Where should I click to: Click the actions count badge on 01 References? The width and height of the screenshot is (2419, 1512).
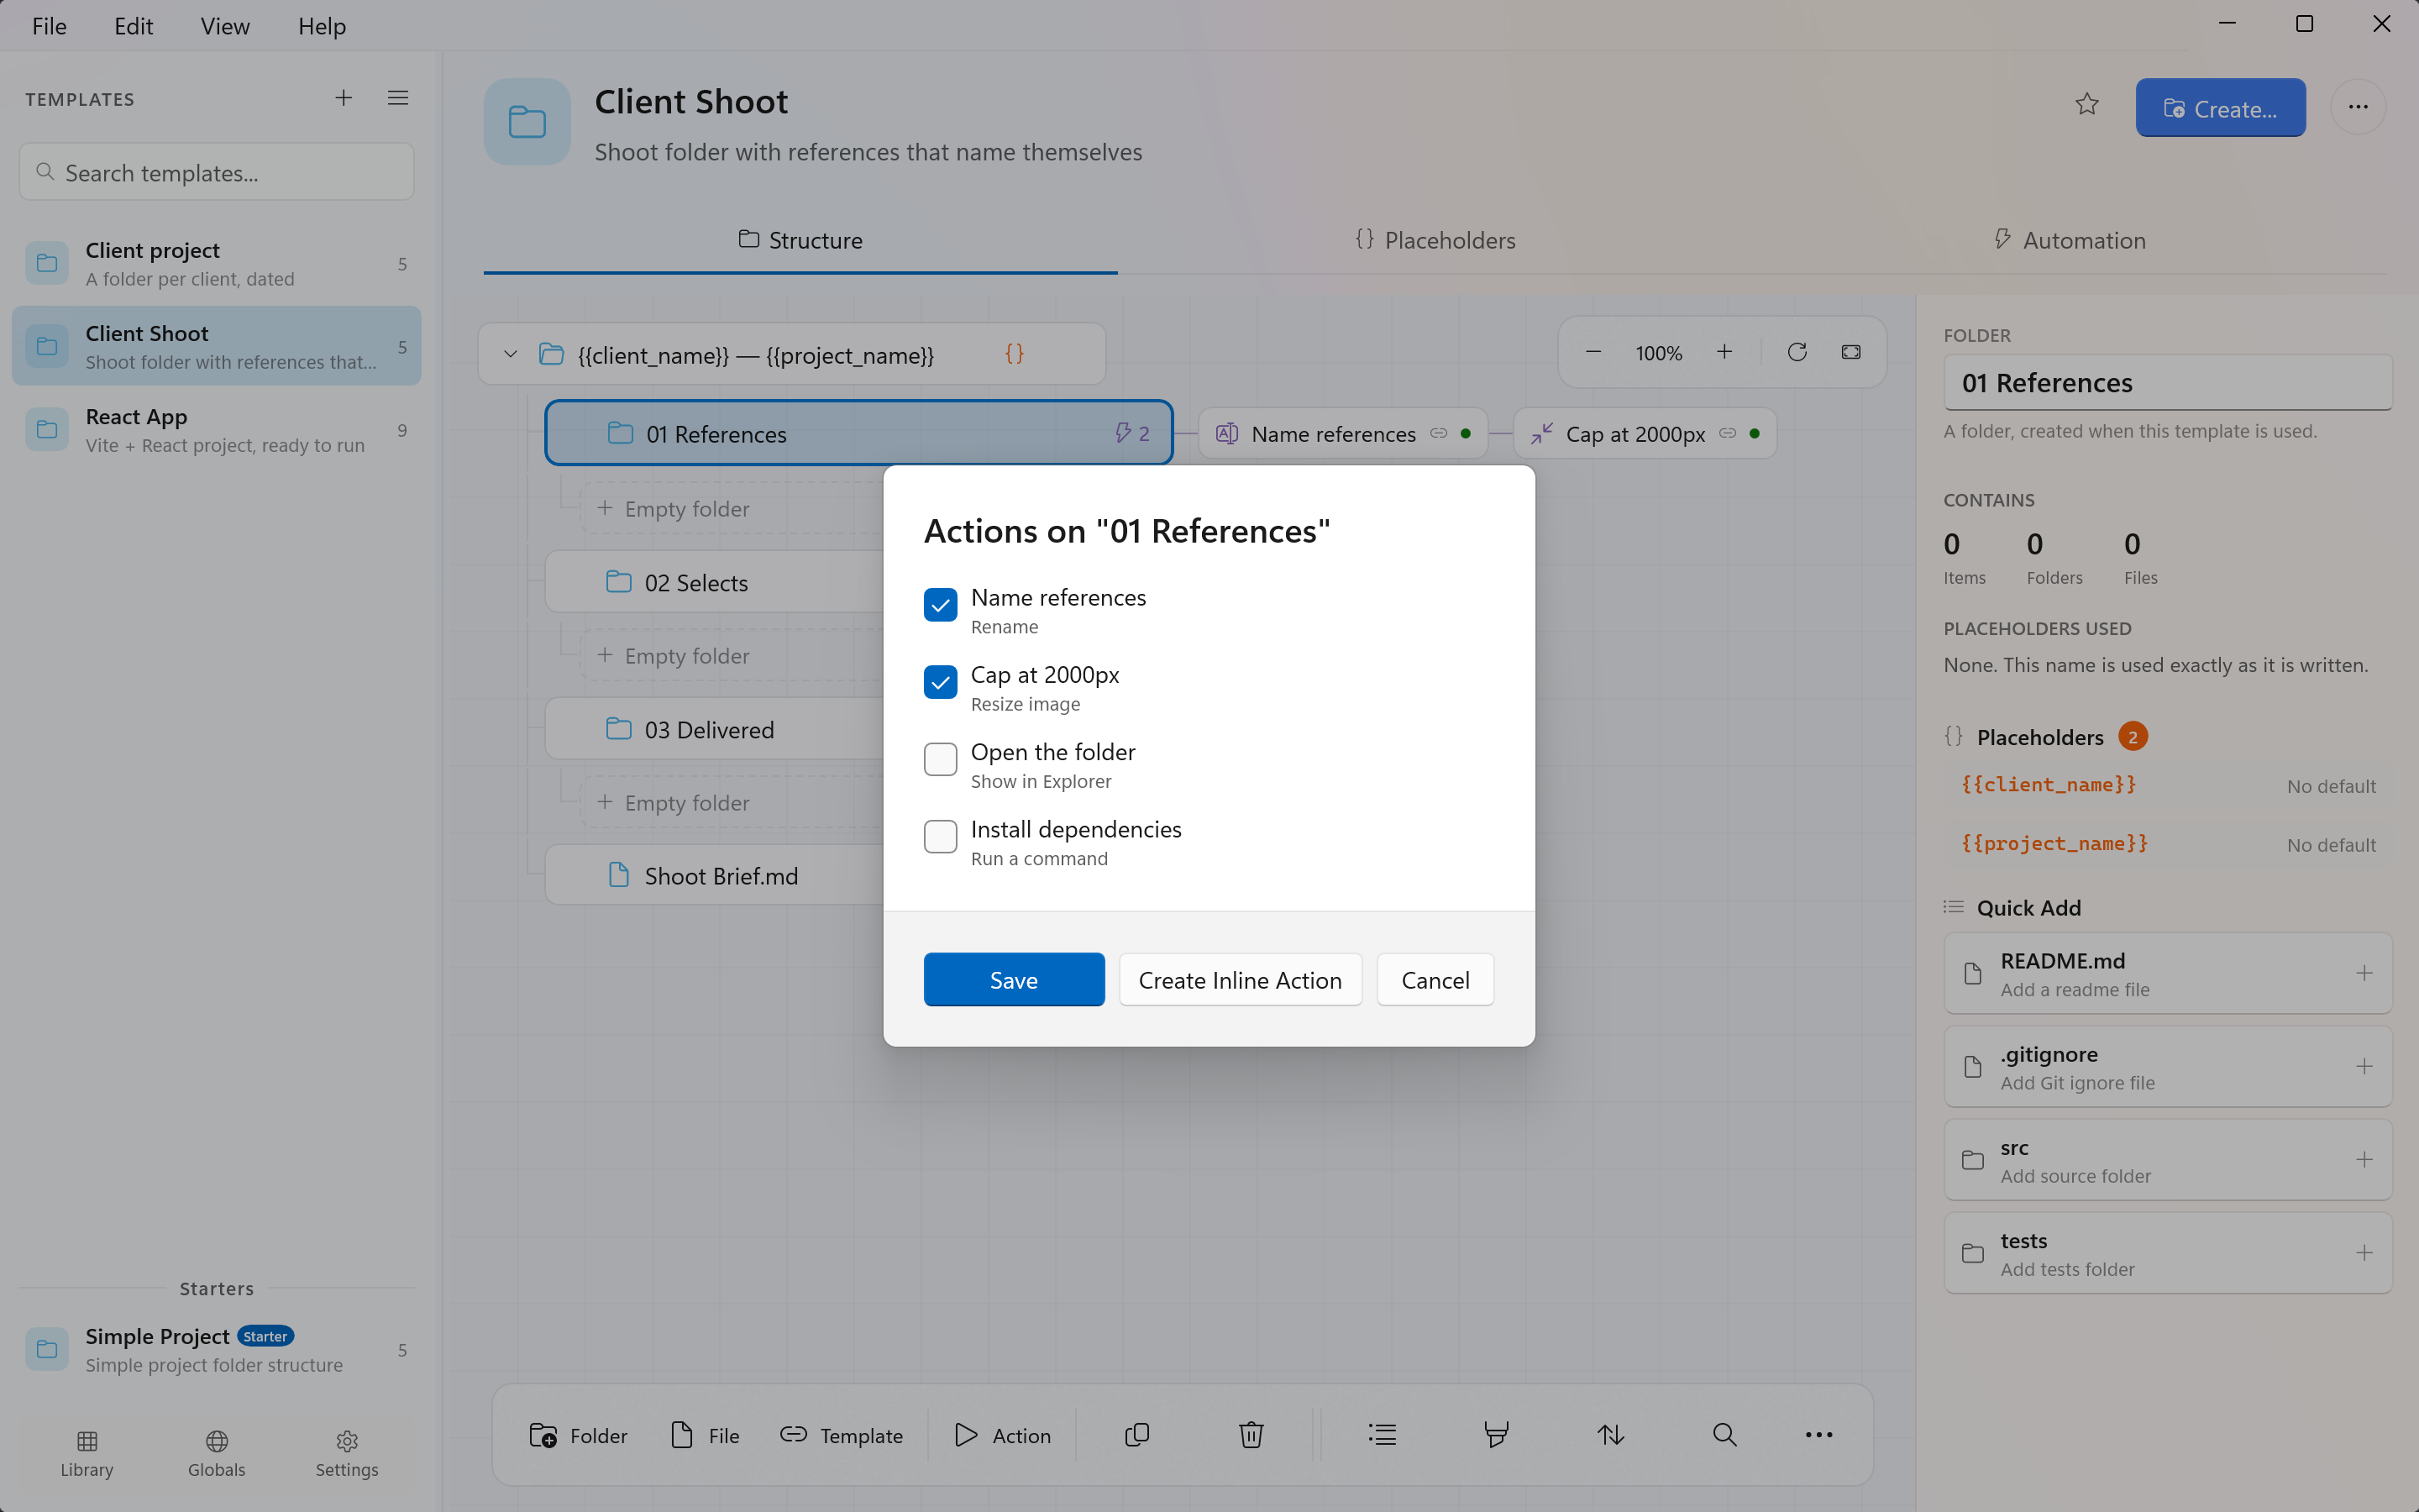pyautogui.click(x=1131, y=434)
